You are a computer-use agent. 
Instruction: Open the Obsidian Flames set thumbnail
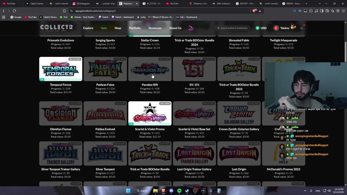point(61,113)
